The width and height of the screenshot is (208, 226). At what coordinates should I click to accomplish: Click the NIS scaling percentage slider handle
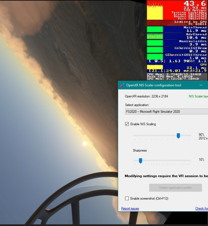click(178, 136)
